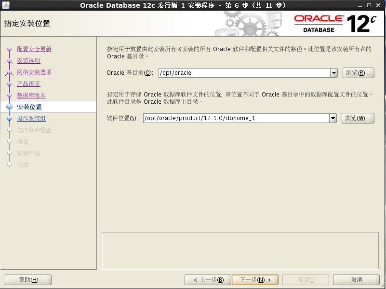Close the installer window
This screenshot has width=386, height=289.
(378, 5)
